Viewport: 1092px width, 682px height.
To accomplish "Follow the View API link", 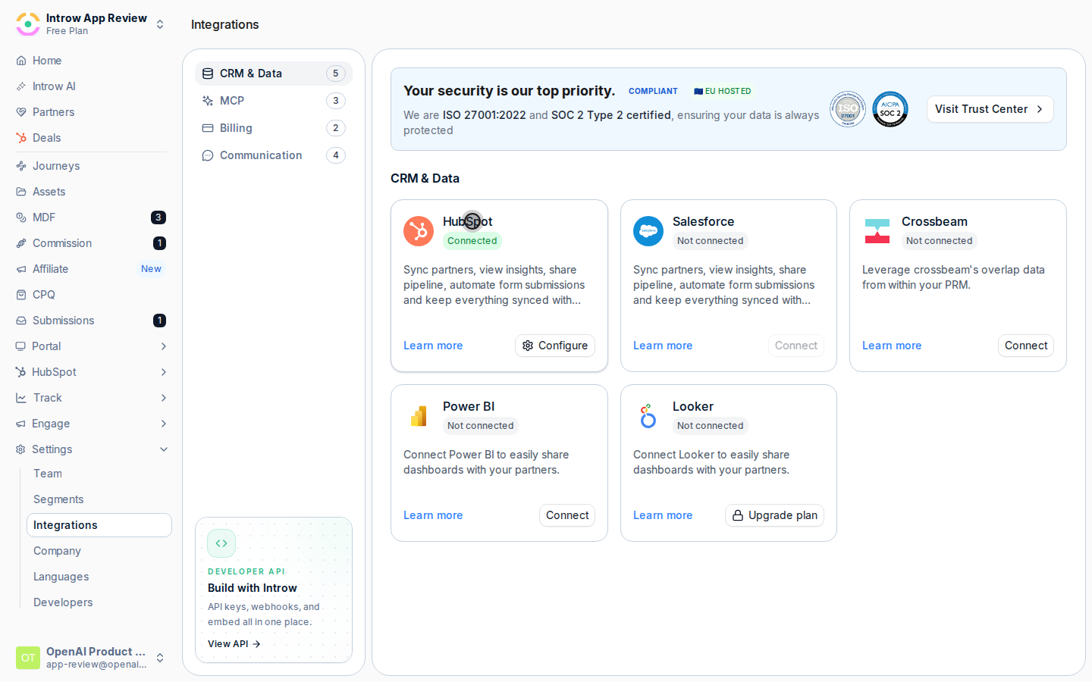I will click(234, 644).
